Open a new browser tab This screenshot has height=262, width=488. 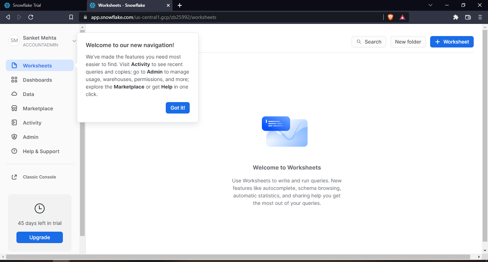[x=180, y=5]
